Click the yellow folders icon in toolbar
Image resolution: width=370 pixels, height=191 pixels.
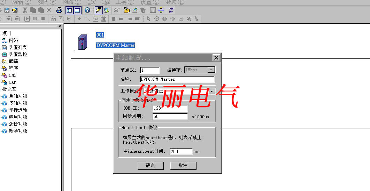point(127,10)
